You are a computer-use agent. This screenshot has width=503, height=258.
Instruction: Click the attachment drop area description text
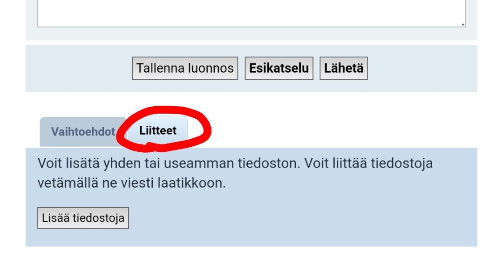(x=235, y=173)
